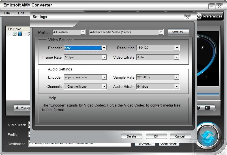Open the All Profiles category dropdown
227x155 pixels.
click(83, 32)
